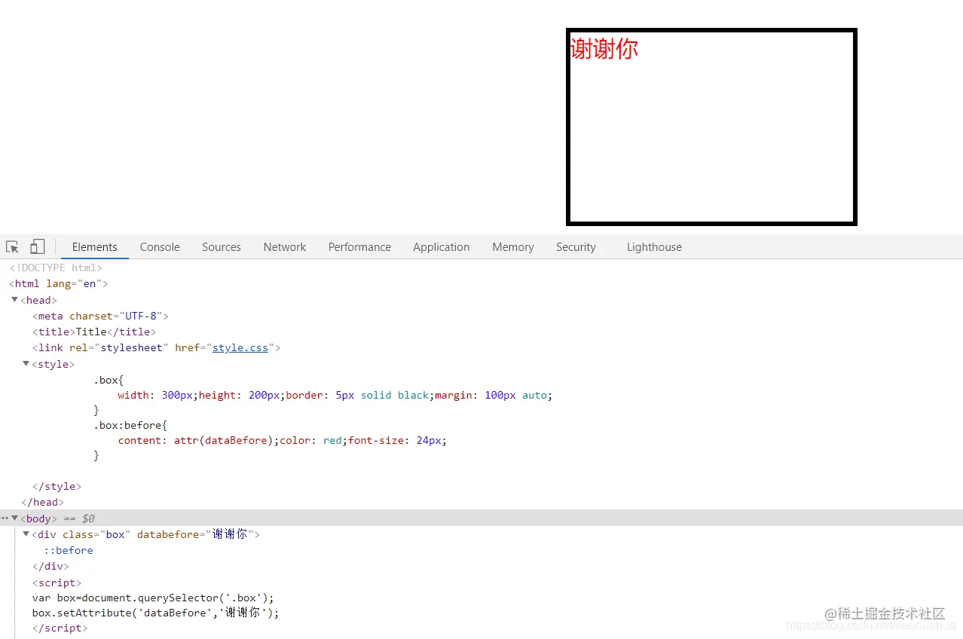The height and width of the screenshot is (639, 963).
Task: Select the title element node
Action: [94, 332]
